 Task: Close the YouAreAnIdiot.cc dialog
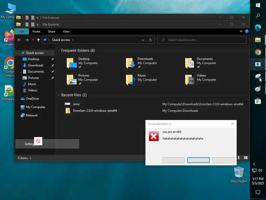[232, 124]
